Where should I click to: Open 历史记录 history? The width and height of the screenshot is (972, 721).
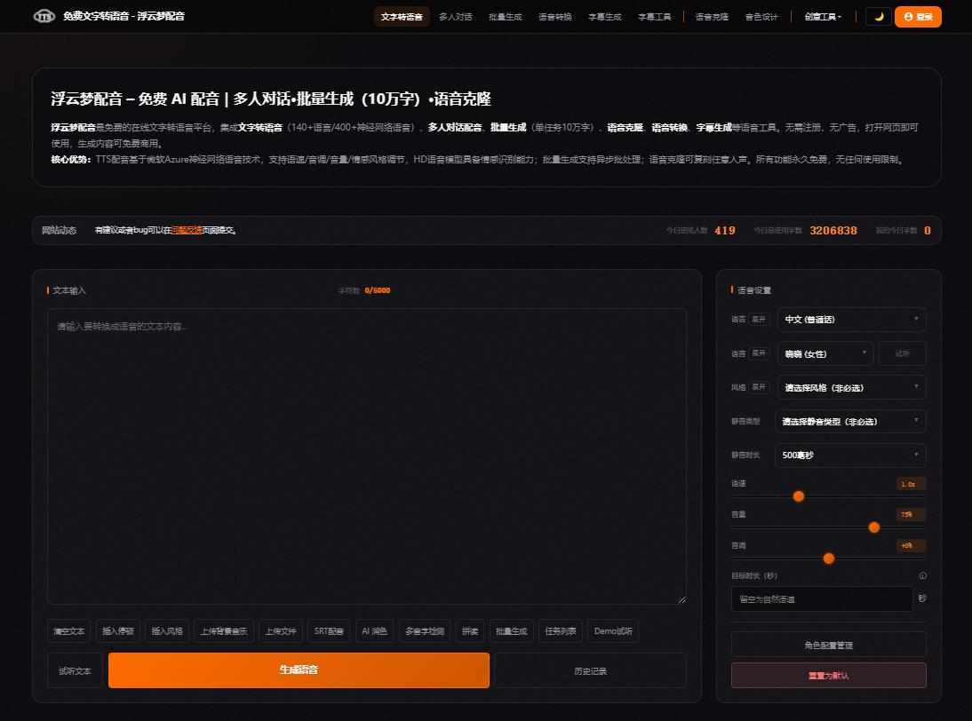(590, 670)
